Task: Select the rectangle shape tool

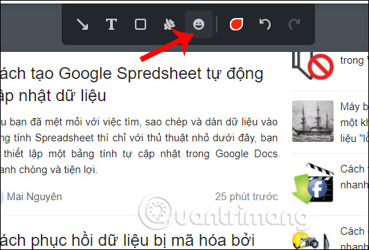Action: pyautogui.click(x=141, y=24)
